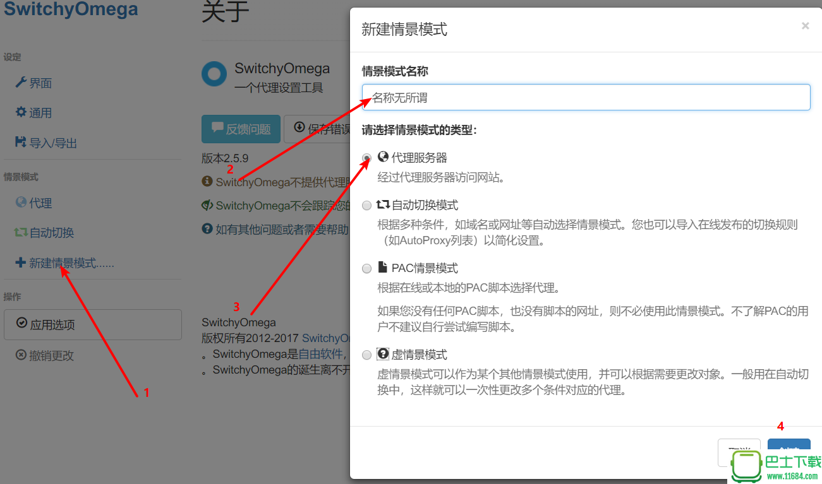
Task: Select the 虚情景模式 radio button
Action: [366, 355]
